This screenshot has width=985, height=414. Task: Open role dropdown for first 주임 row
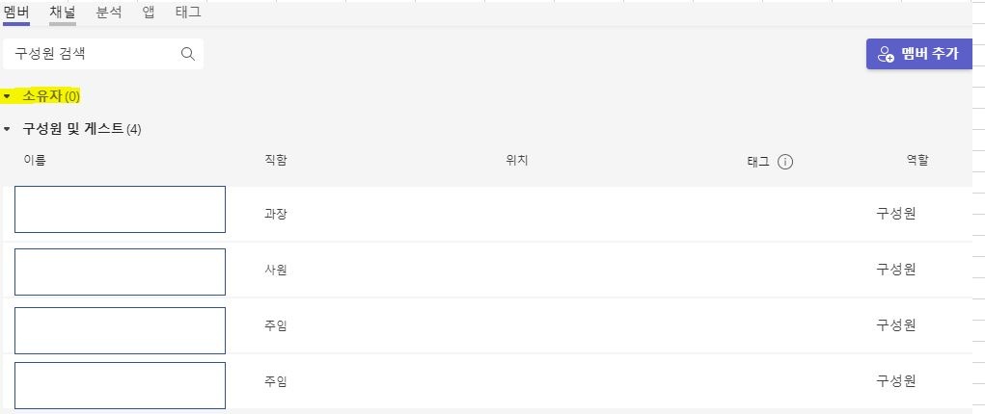click(x=896, y=324)
